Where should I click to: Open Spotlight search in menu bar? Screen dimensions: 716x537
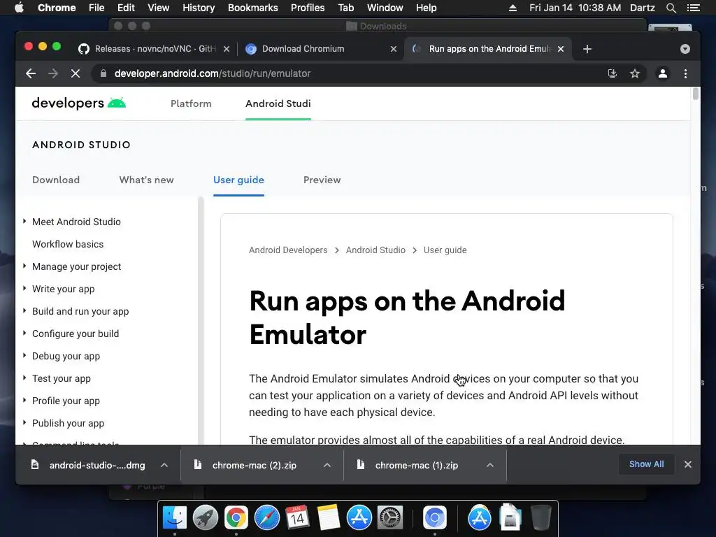(671, 8)
